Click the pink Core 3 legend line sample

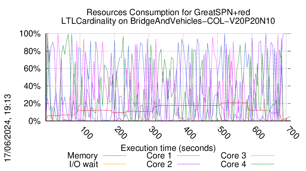pos(263,156)
